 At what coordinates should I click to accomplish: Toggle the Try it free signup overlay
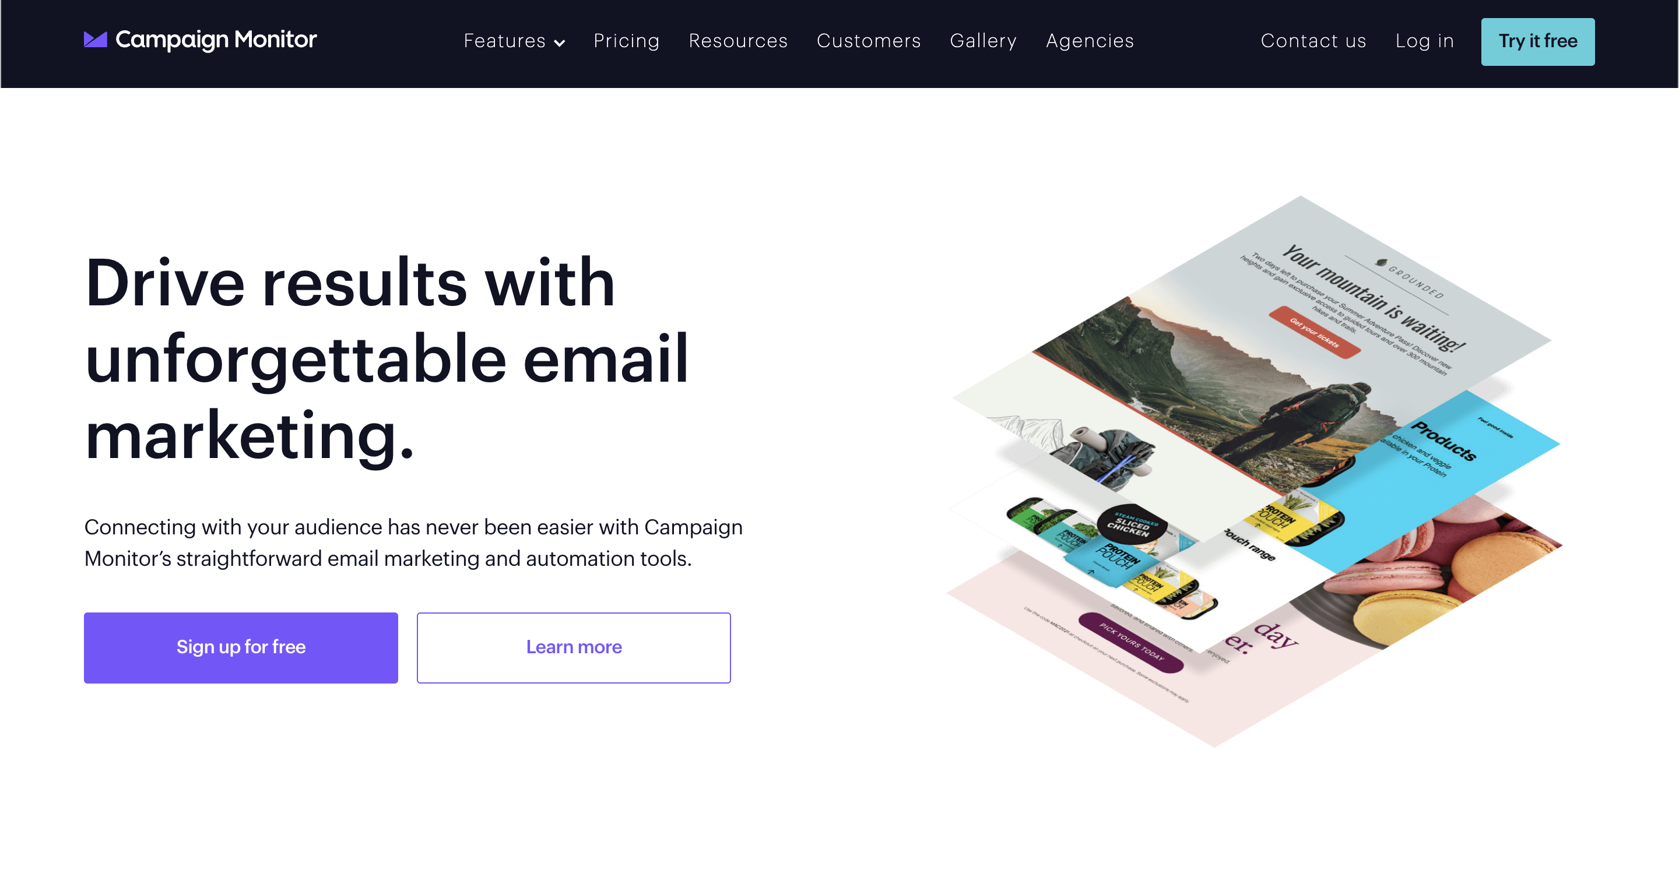[1537, 41]
